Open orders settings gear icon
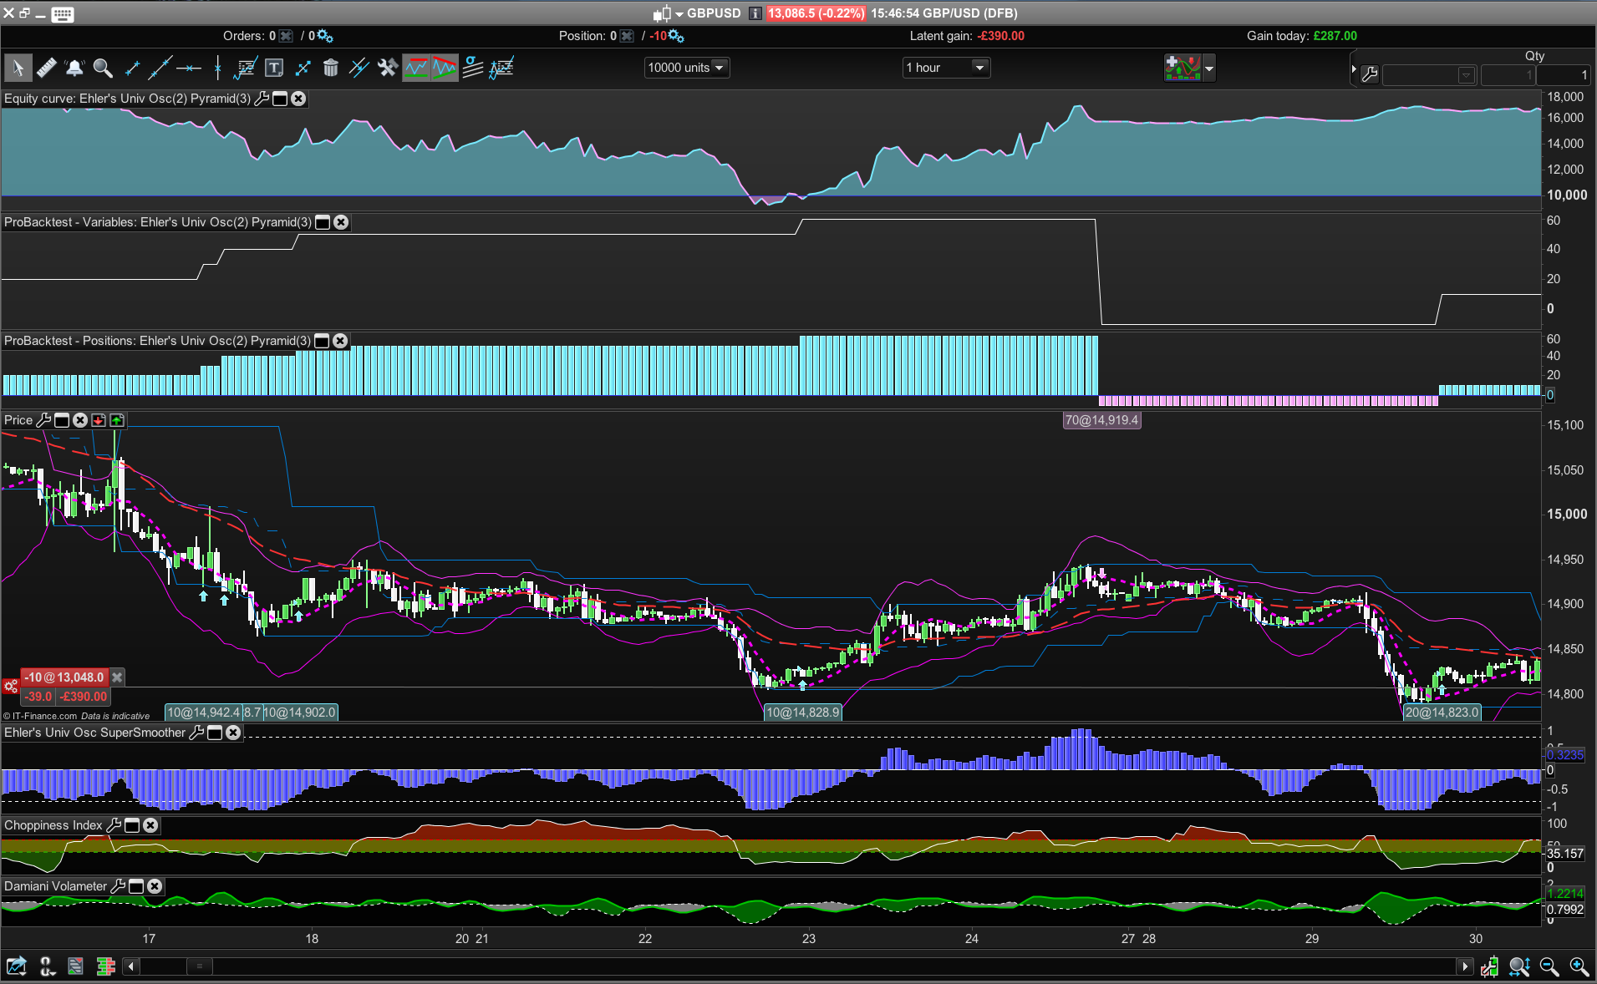Screen dimensions: 1597x984 coord(325,36)
